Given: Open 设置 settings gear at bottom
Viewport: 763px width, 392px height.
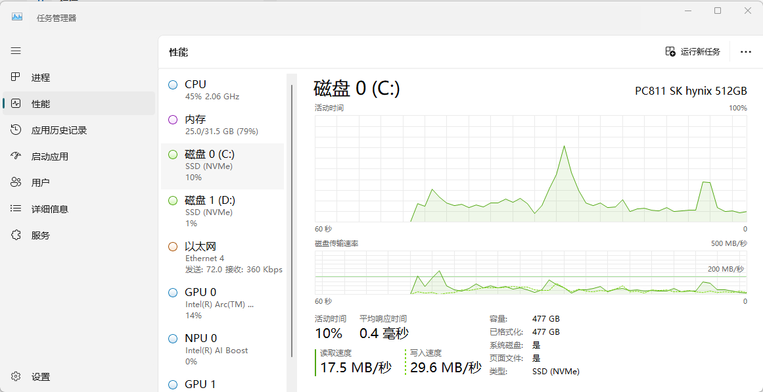Looking at the screenshot, I should [16, 377].
